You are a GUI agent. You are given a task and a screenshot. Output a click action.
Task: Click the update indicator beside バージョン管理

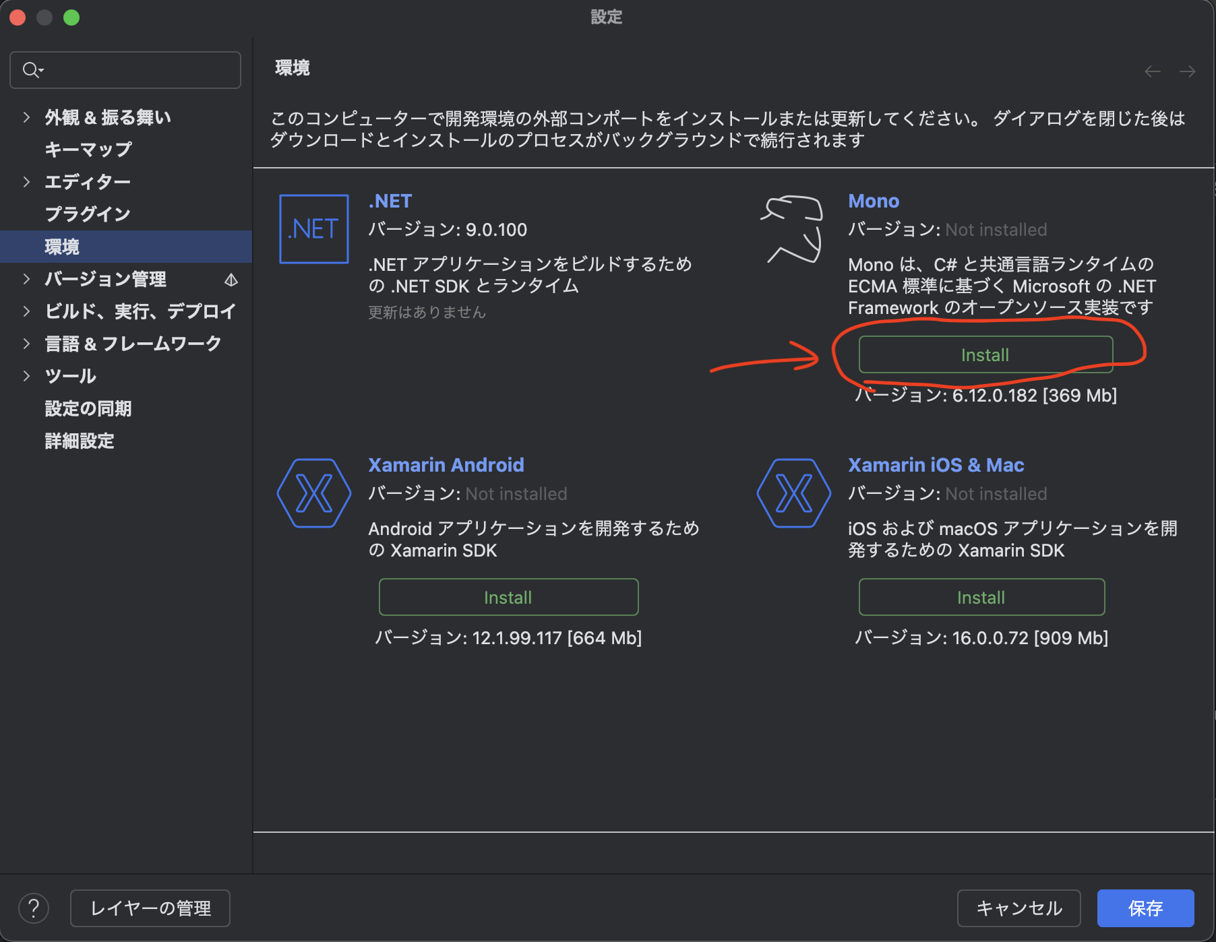tap(231, 279)
